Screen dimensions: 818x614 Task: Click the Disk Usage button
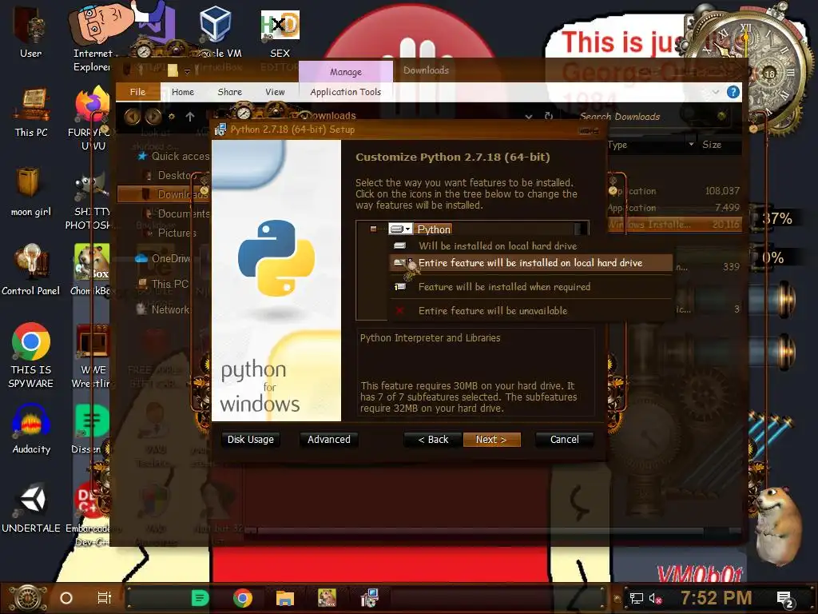(250, 440)
